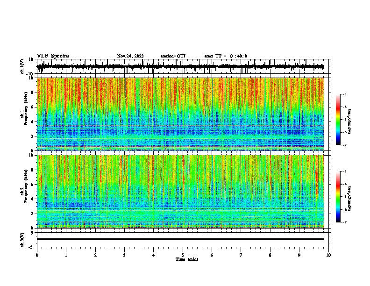Click the "VLF Spectra" plot title

(x=53, y=56)
